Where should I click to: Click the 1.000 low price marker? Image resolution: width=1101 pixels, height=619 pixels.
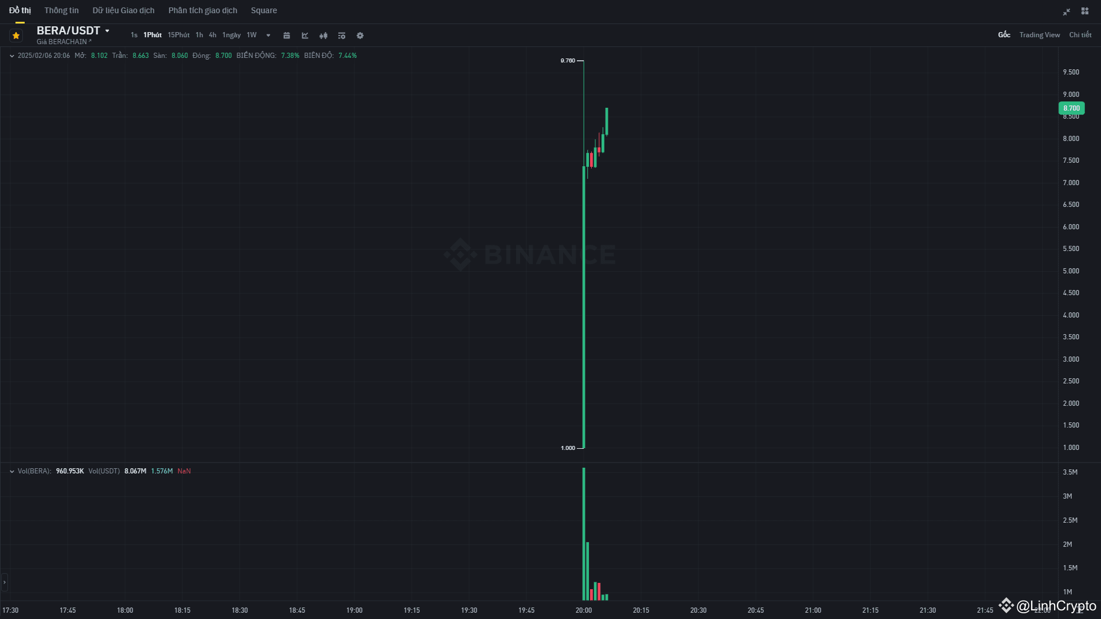click(568, 448)
